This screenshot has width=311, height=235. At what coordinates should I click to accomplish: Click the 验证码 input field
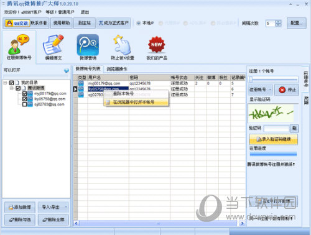coord(277,129)
